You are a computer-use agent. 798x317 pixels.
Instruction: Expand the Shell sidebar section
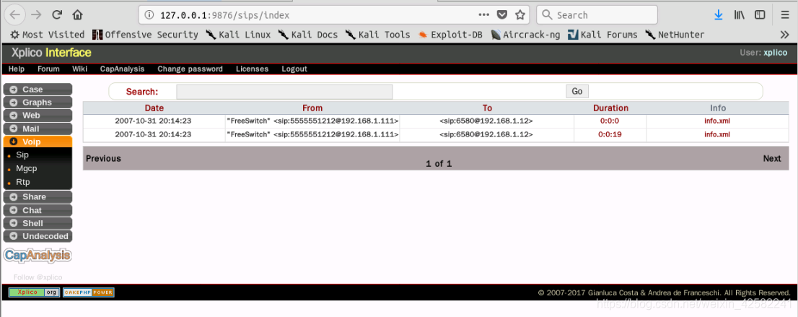pyautogui.click(x=38, y=223)
